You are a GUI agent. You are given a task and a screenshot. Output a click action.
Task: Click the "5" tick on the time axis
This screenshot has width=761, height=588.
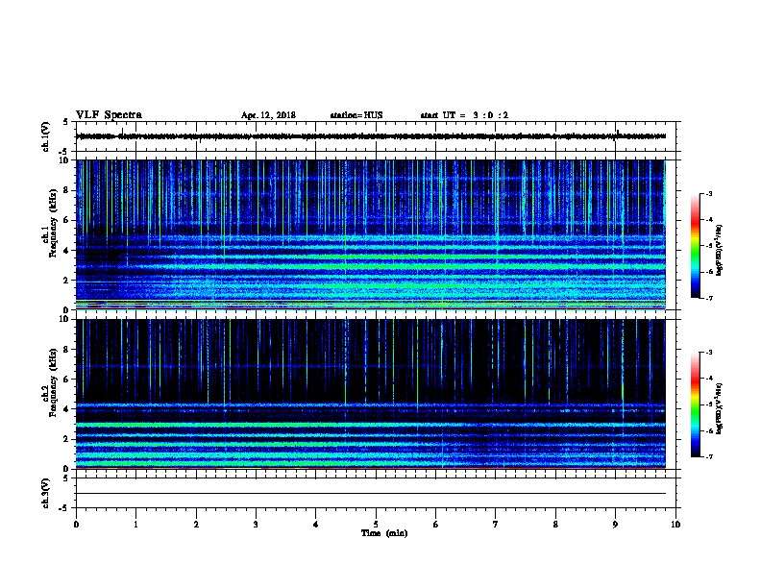click(x=376, y=525)
